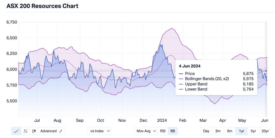Click the 2024 x-axis label

tap(162, 121)
